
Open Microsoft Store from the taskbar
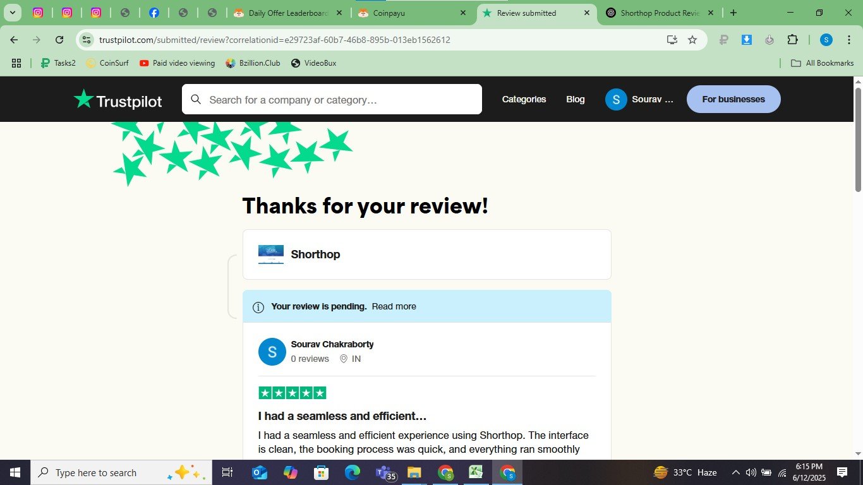tap(321, 472)
